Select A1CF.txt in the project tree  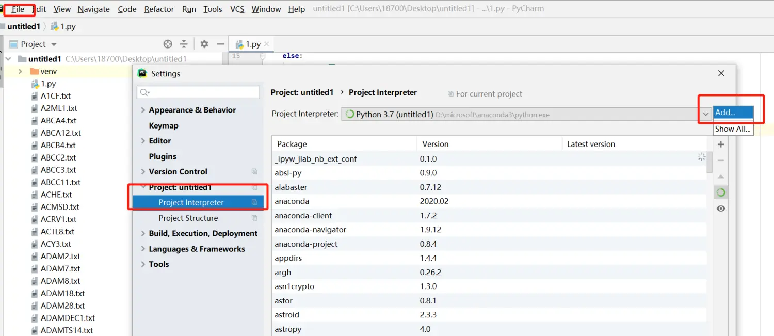click(56, 96)
